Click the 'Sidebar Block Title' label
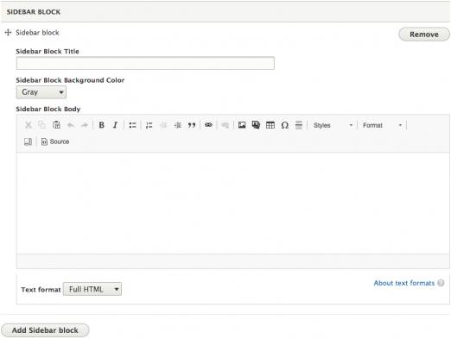Screen dimensions: 451x339 48,51
